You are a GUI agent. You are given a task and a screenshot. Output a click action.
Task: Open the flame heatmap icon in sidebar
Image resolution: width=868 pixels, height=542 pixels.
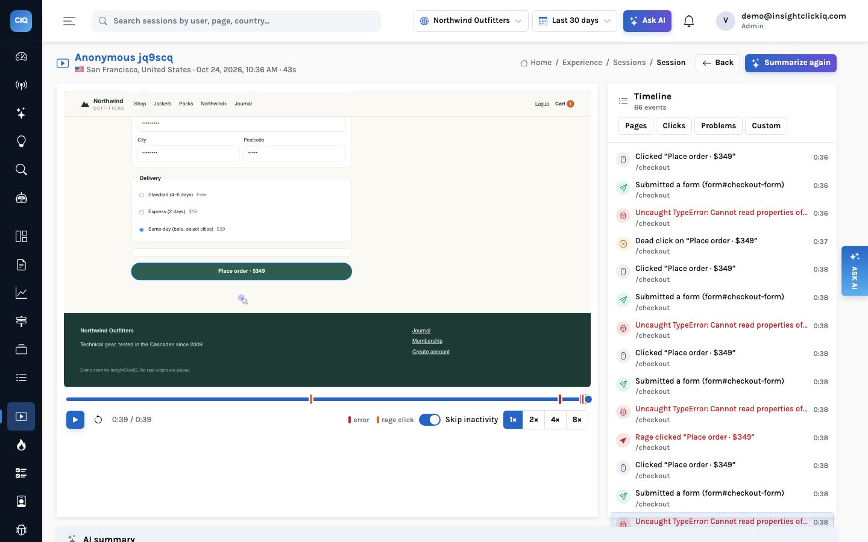pos(21,444)
